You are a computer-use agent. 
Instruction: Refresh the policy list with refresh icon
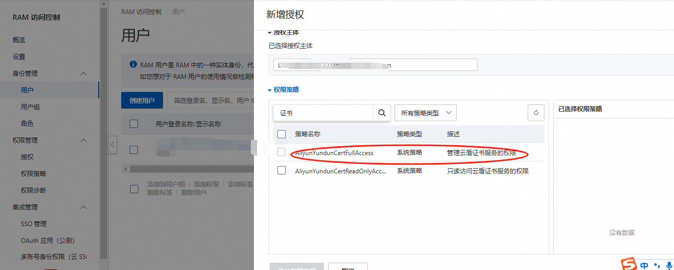click(536, 113)
